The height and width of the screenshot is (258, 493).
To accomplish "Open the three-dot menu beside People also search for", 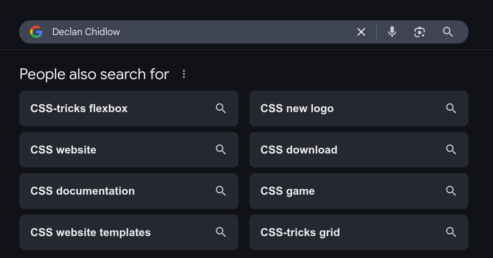I will (184, 74).
